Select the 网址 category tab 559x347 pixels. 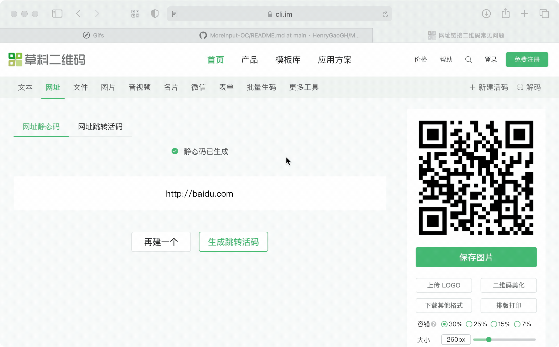coord(53,87)
